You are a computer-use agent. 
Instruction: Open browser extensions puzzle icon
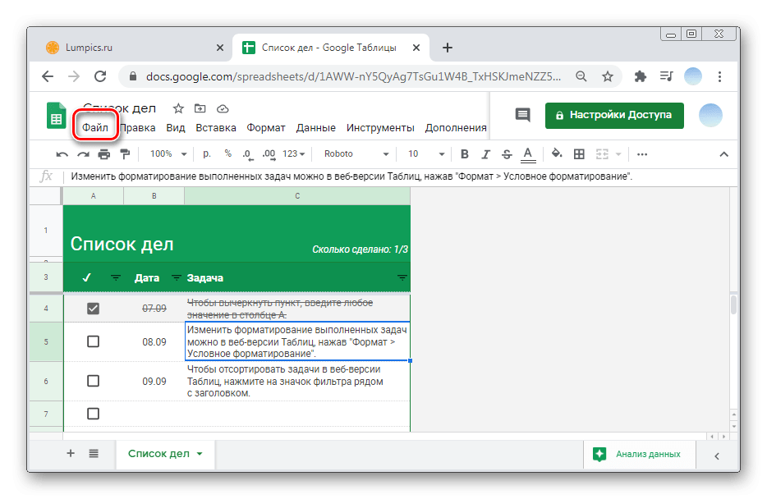pyautogui.click(x=640, y=76)
